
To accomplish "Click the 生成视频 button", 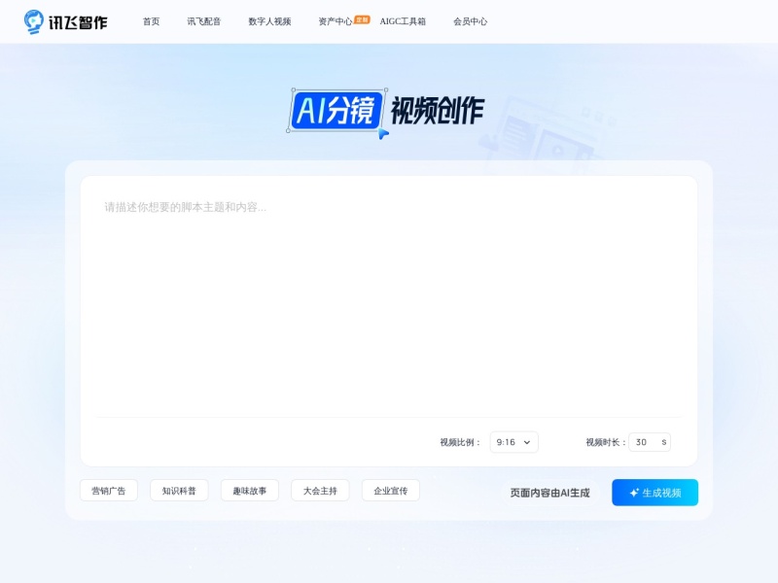I will [654, 493].
